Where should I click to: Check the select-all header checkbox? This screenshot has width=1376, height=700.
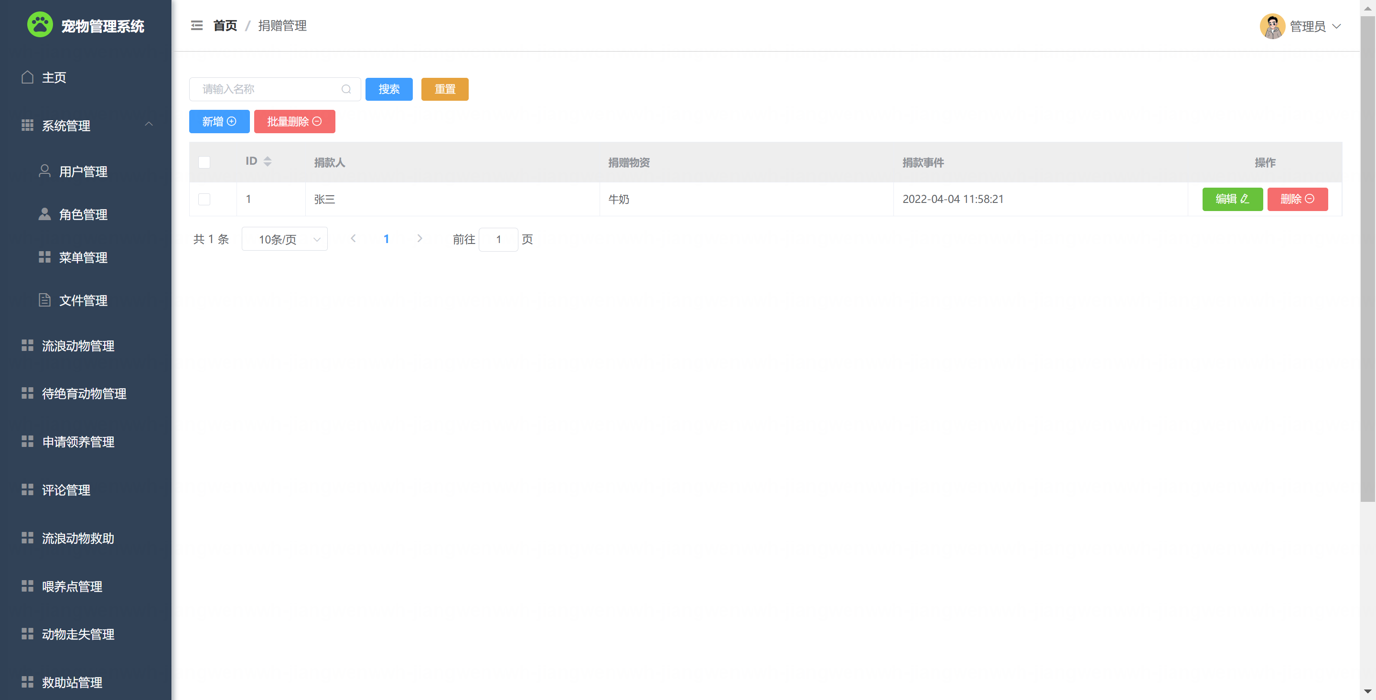(x=204, y=162)
